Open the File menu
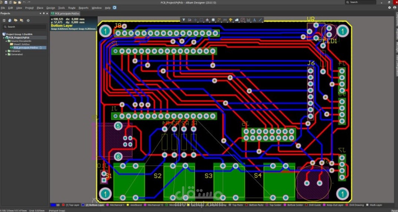Image resolution: width=398 pixels, height=212 pixels. tap(3, 8)
